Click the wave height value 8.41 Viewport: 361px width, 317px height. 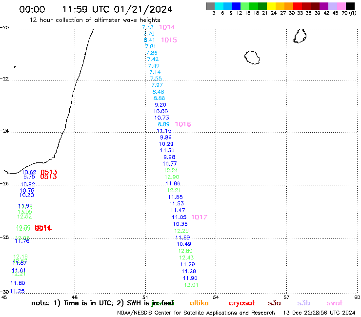point(149,40)
